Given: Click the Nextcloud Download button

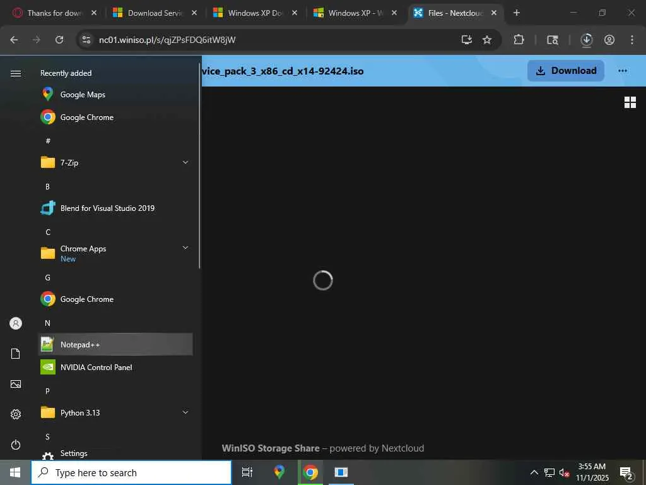Looking at the screenshot, I should pyautogui.click(x=566, y=71).
